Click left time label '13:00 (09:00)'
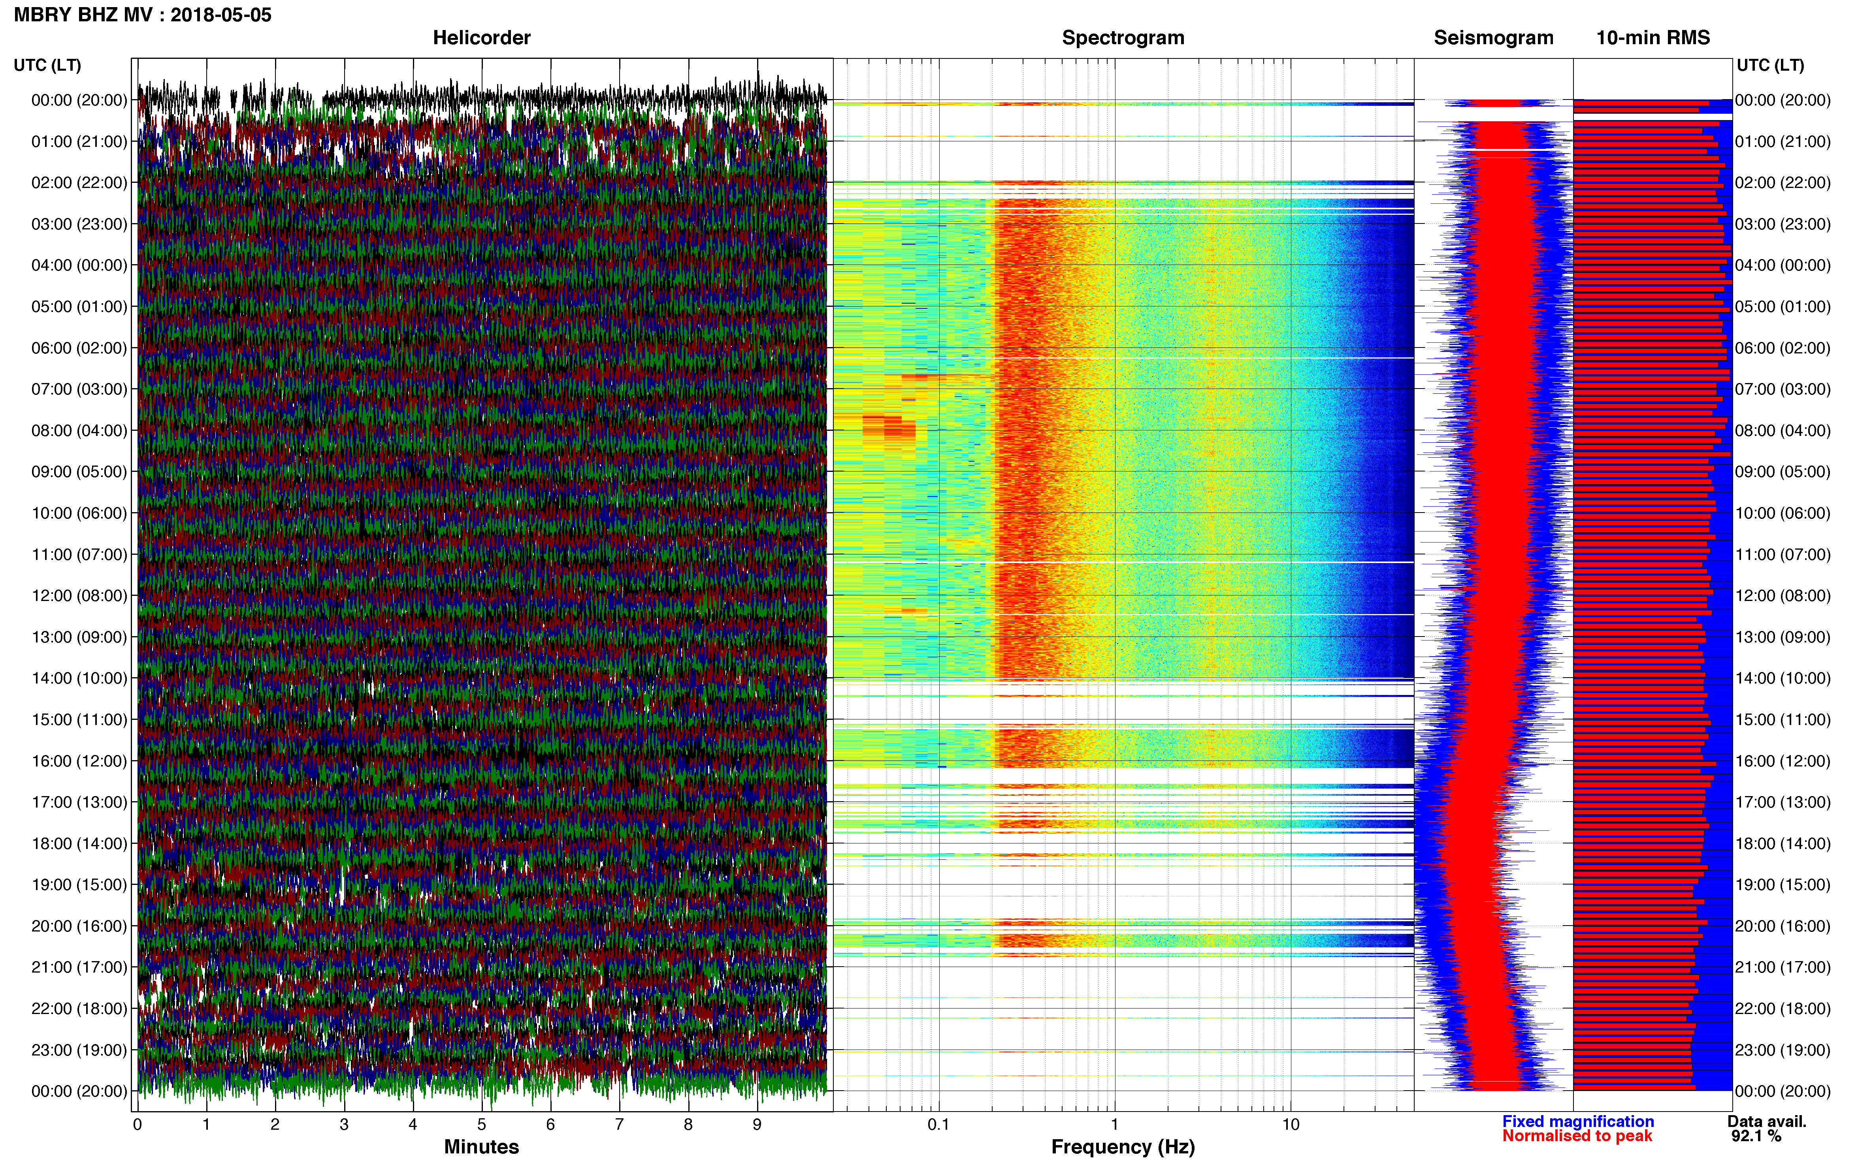This screenshot has height=1170, width=1873. [x=79, y=637]
